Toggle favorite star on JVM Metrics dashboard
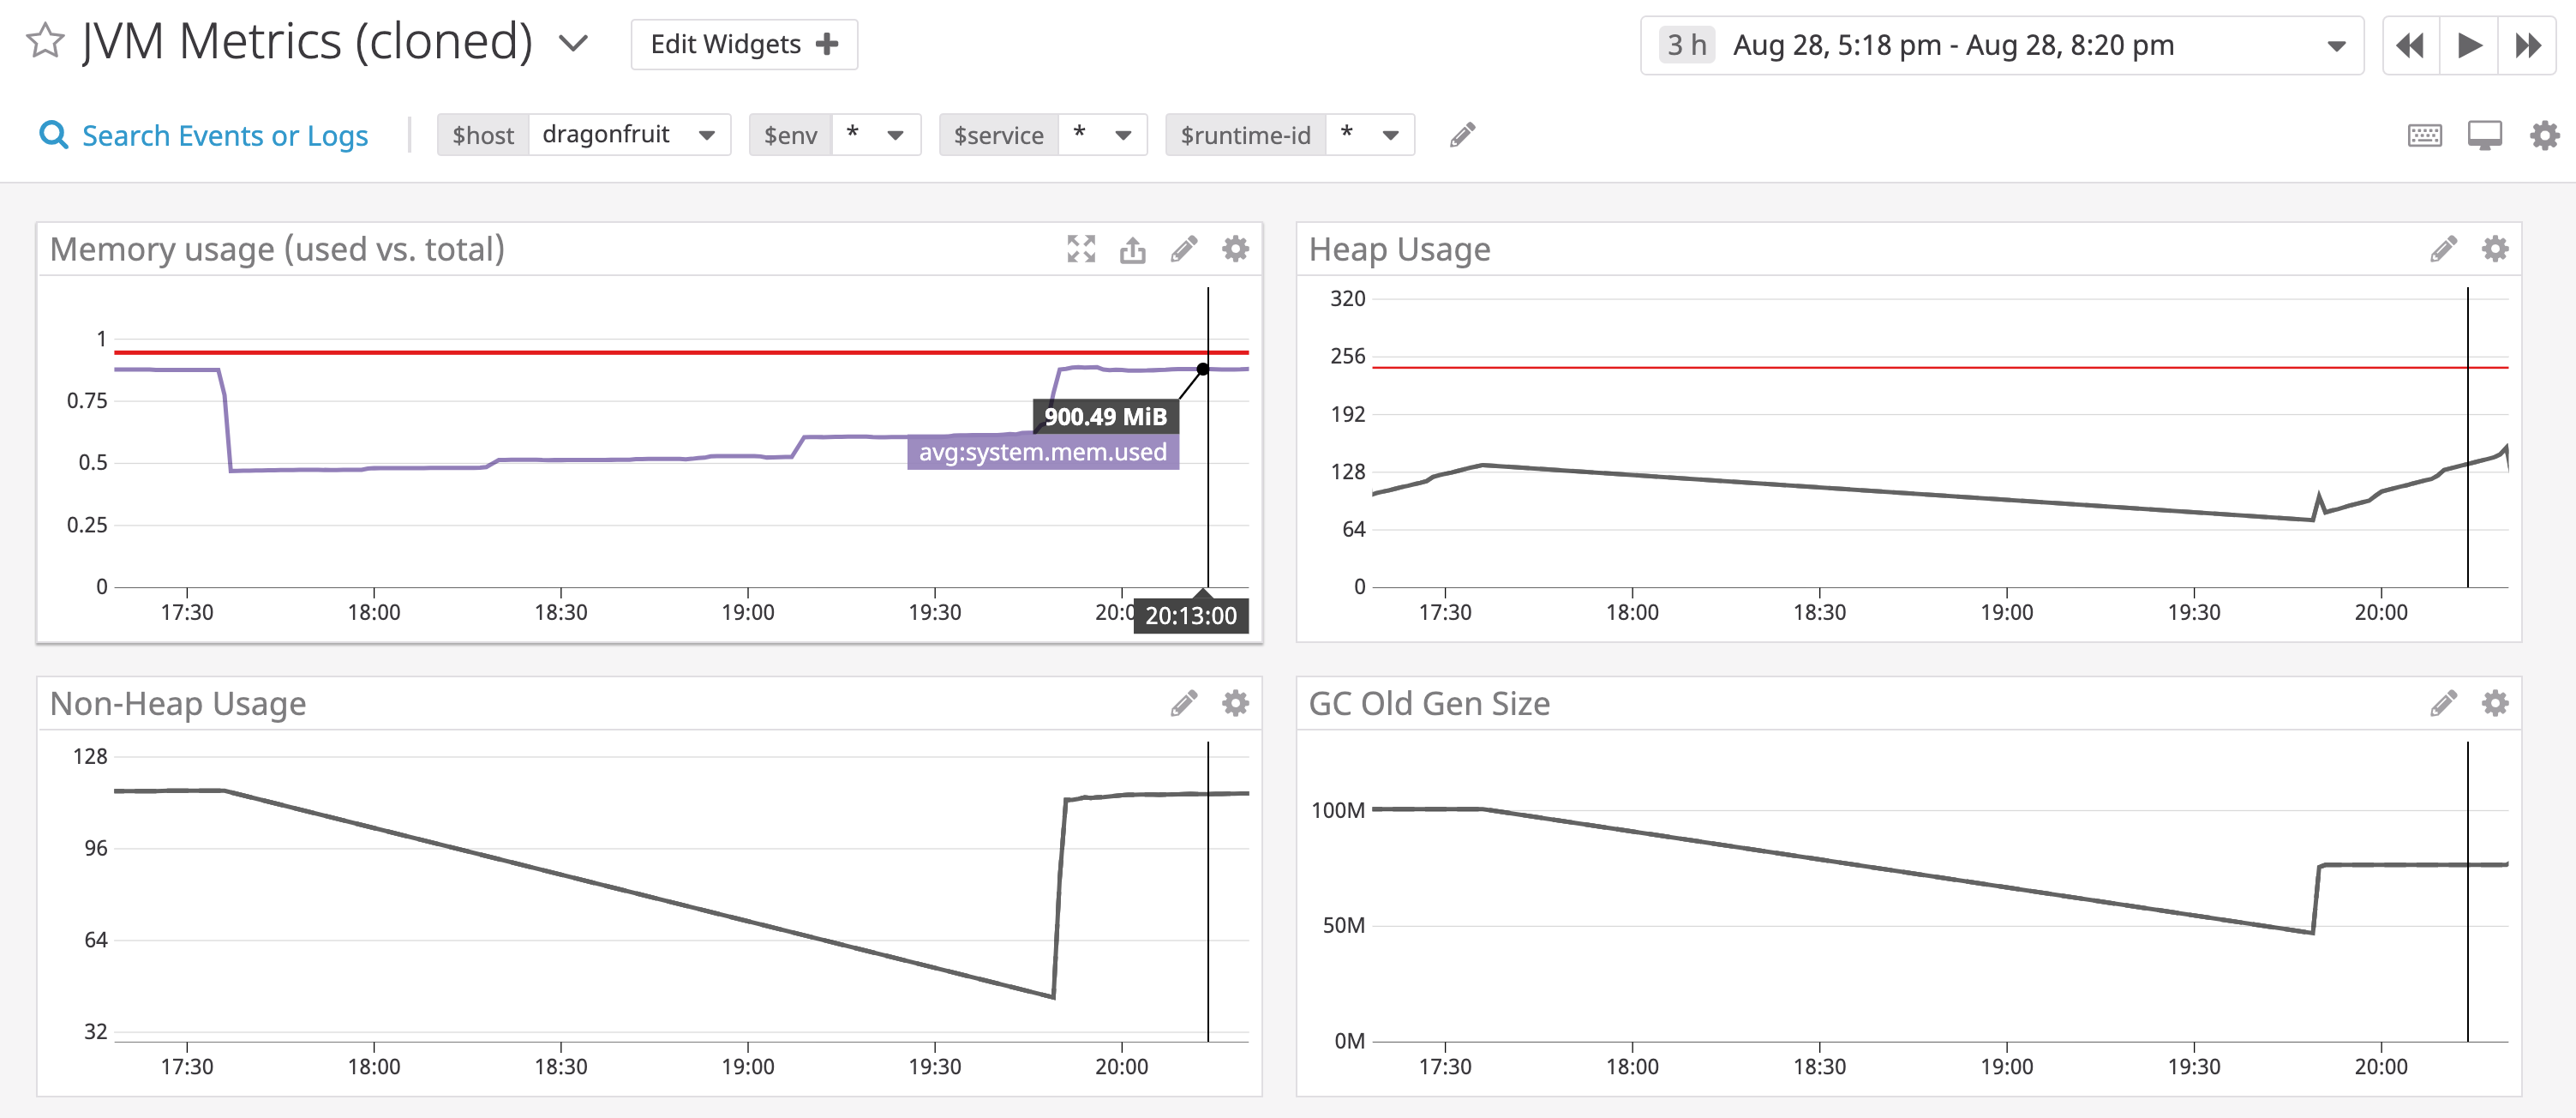 (x=46, y=42)
